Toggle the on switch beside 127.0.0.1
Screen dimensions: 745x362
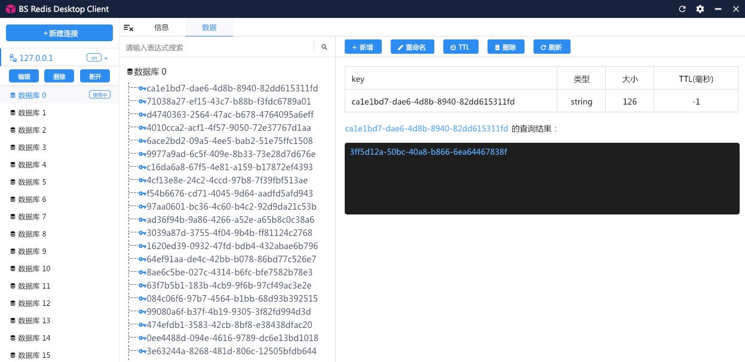tap(94, 57)
